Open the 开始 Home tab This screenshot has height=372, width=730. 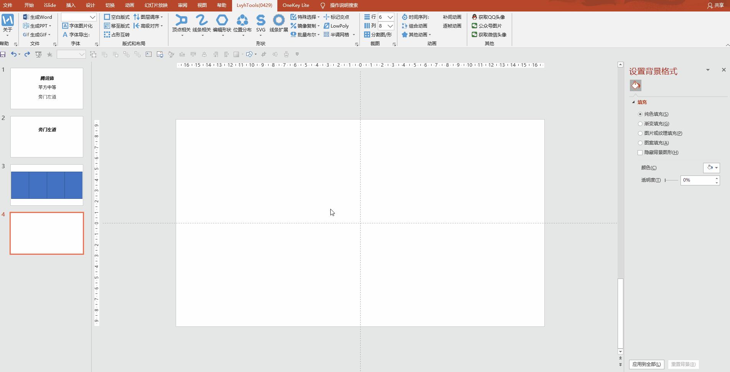click(x=29, y=5)
